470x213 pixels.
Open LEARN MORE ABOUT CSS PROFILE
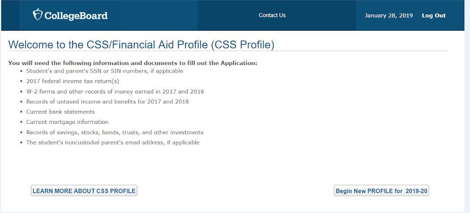point(84,190)
